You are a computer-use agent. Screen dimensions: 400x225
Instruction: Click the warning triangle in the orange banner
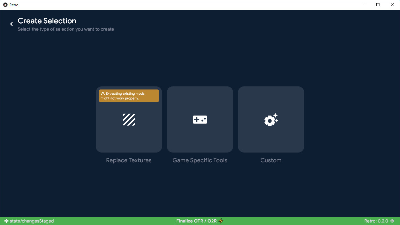(103, 94)
